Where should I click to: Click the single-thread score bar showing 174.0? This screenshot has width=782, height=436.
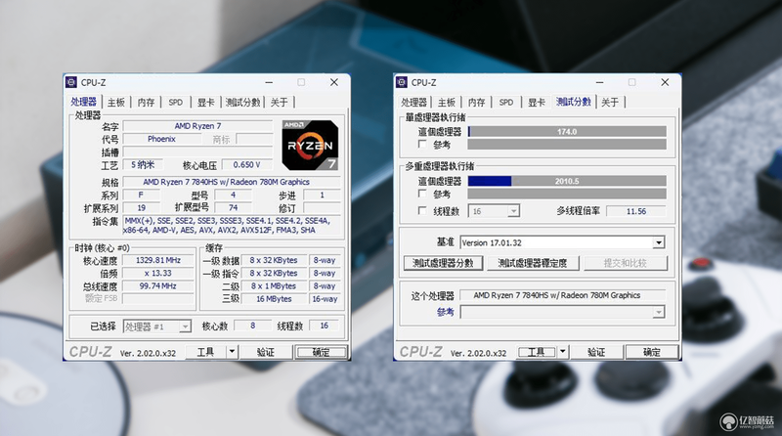click(567, 132)
